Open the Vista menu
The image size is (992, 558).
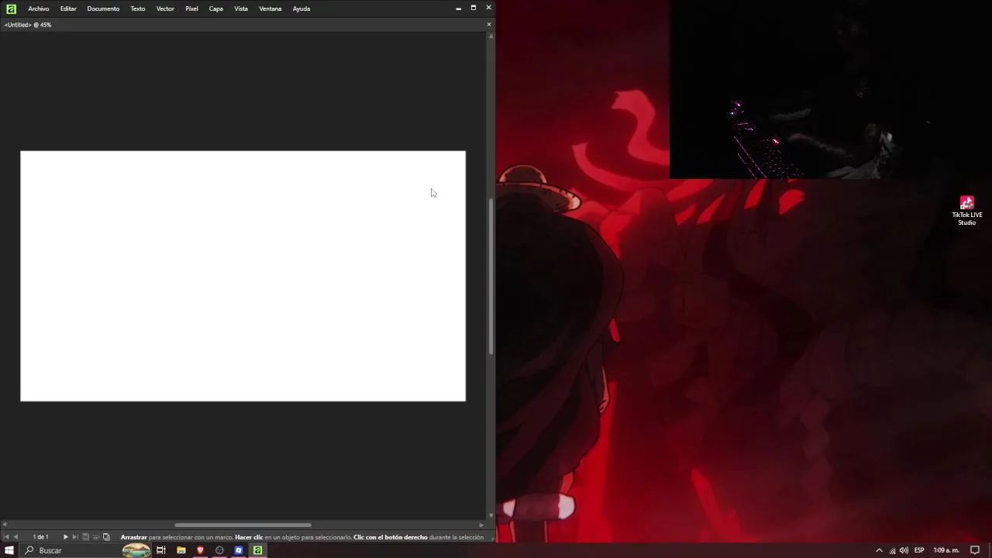point(241,9)
